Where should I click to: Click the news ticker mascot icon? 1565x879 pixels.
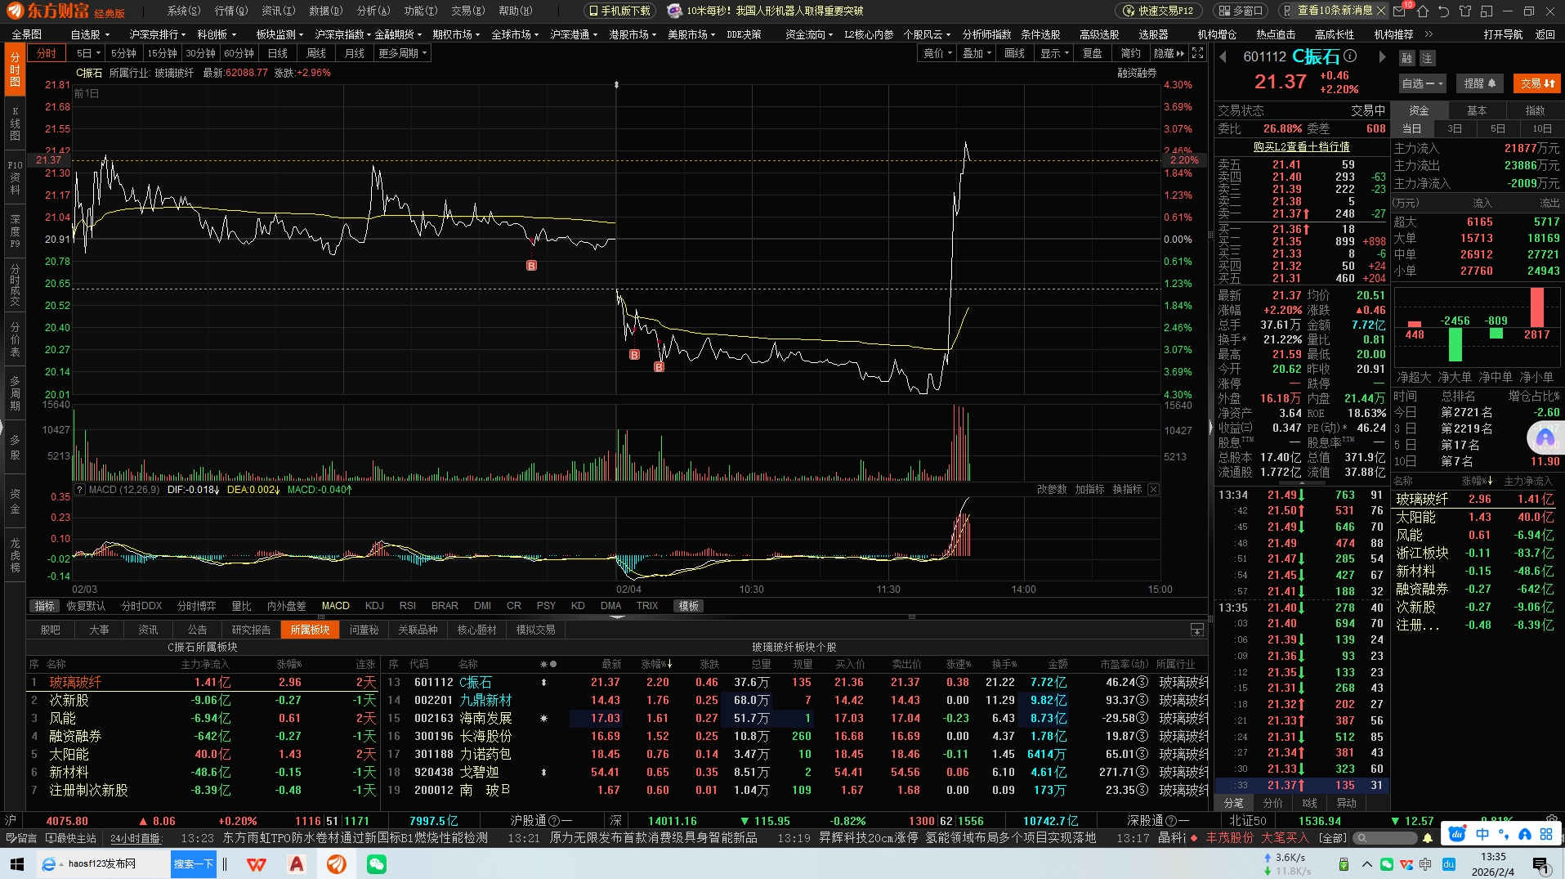[674, 11]
